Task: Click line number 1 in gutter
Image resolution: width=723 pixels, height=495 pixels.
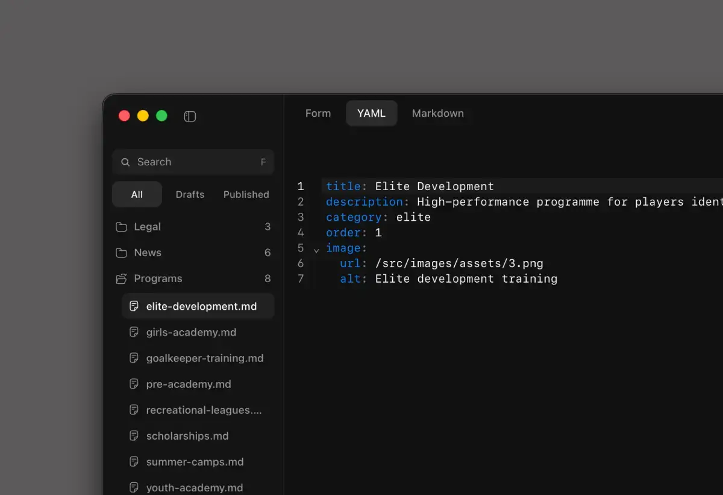Action: (x=301, y=186)
